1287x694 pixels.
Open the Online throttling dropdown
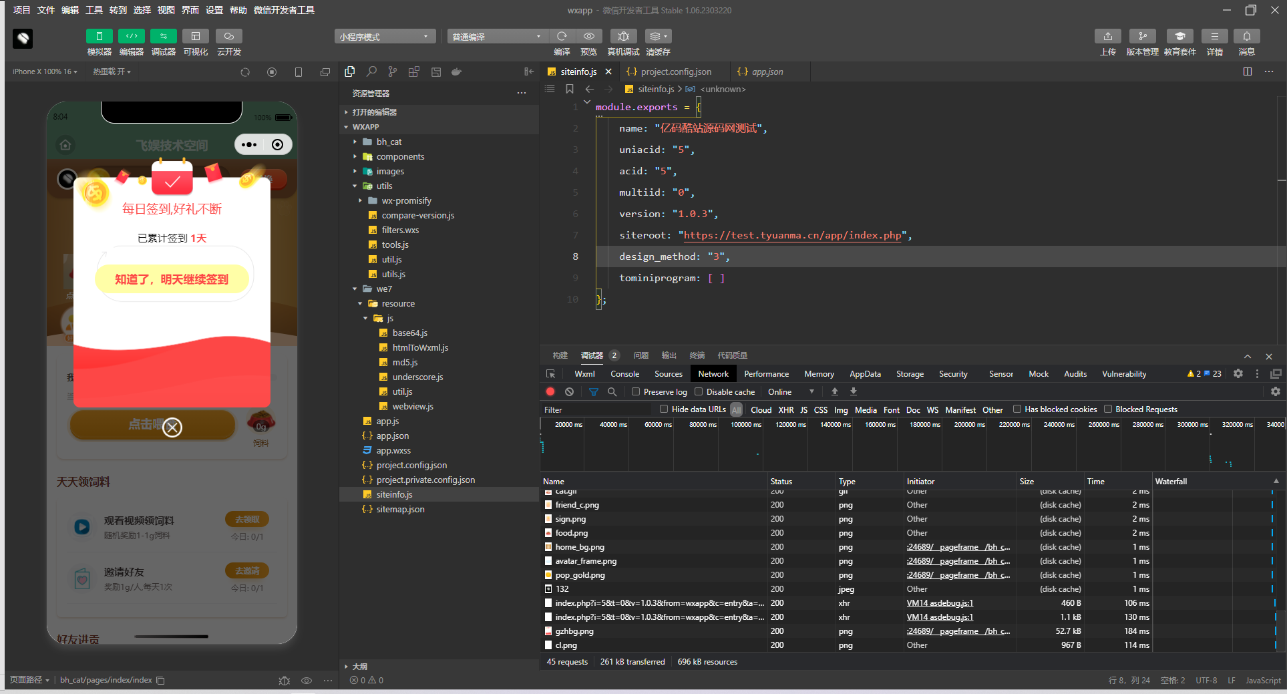point(791,392)
